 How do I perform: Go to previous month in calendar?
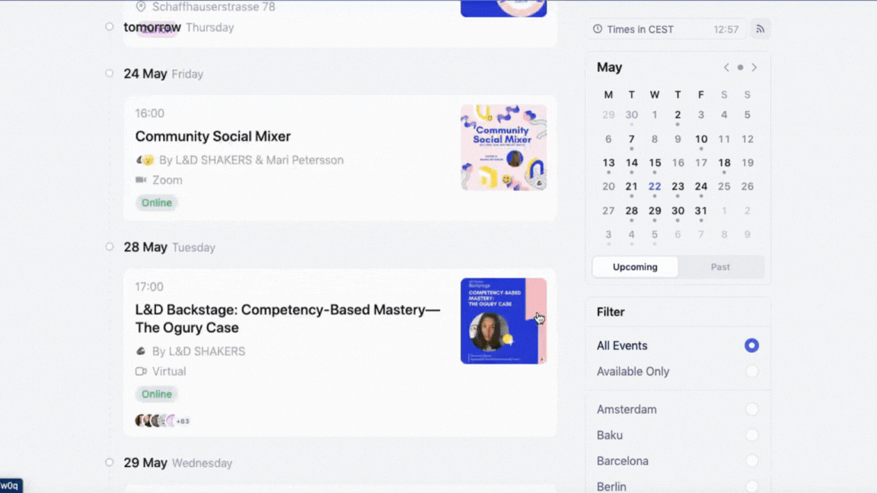tap(726, 68)
